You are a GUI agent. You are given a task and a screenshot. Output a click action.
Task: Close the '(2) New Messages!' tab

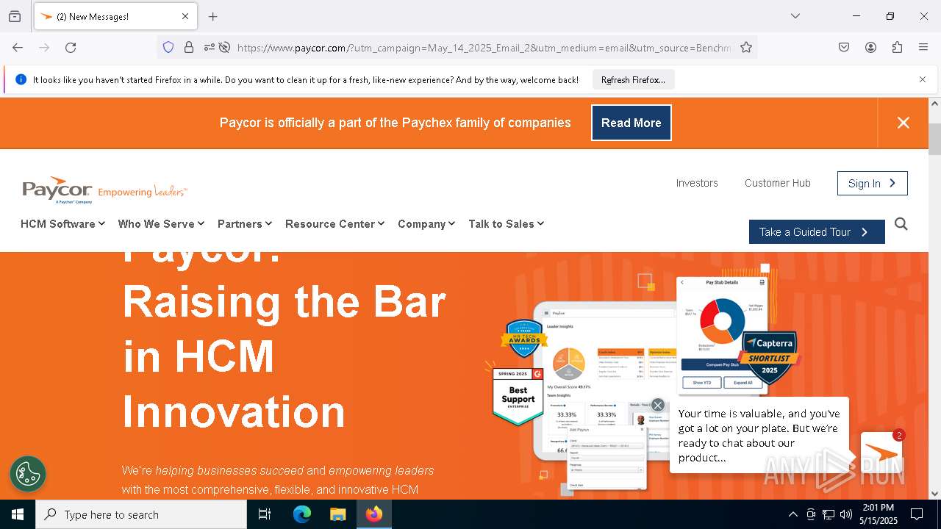click(x=185, y=16)
